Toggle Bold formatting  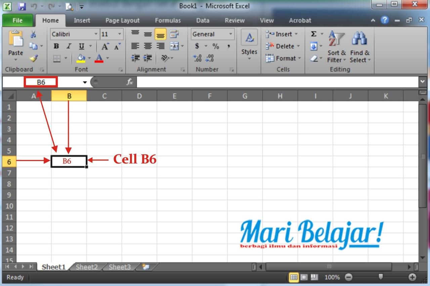56,46
